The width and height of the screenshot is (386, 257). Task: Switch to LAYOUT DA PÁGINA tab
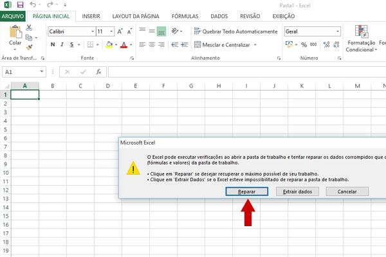(136, 16)
